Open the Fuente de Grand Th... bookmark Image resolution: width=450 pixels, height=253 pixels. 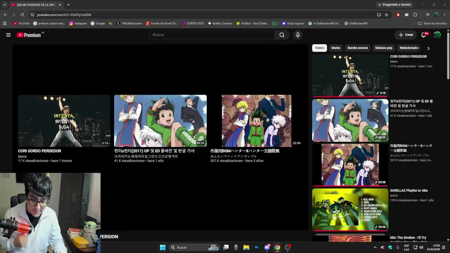point(162,24)
